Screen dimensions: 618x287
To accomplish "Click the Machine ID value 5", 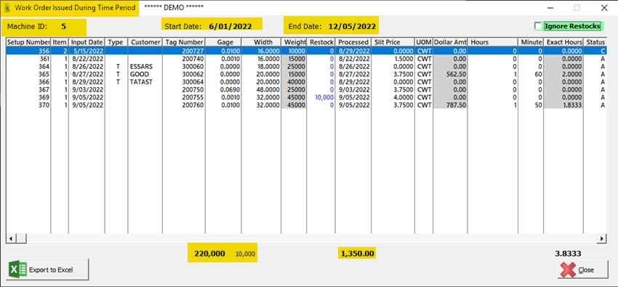I will point(63,27).
